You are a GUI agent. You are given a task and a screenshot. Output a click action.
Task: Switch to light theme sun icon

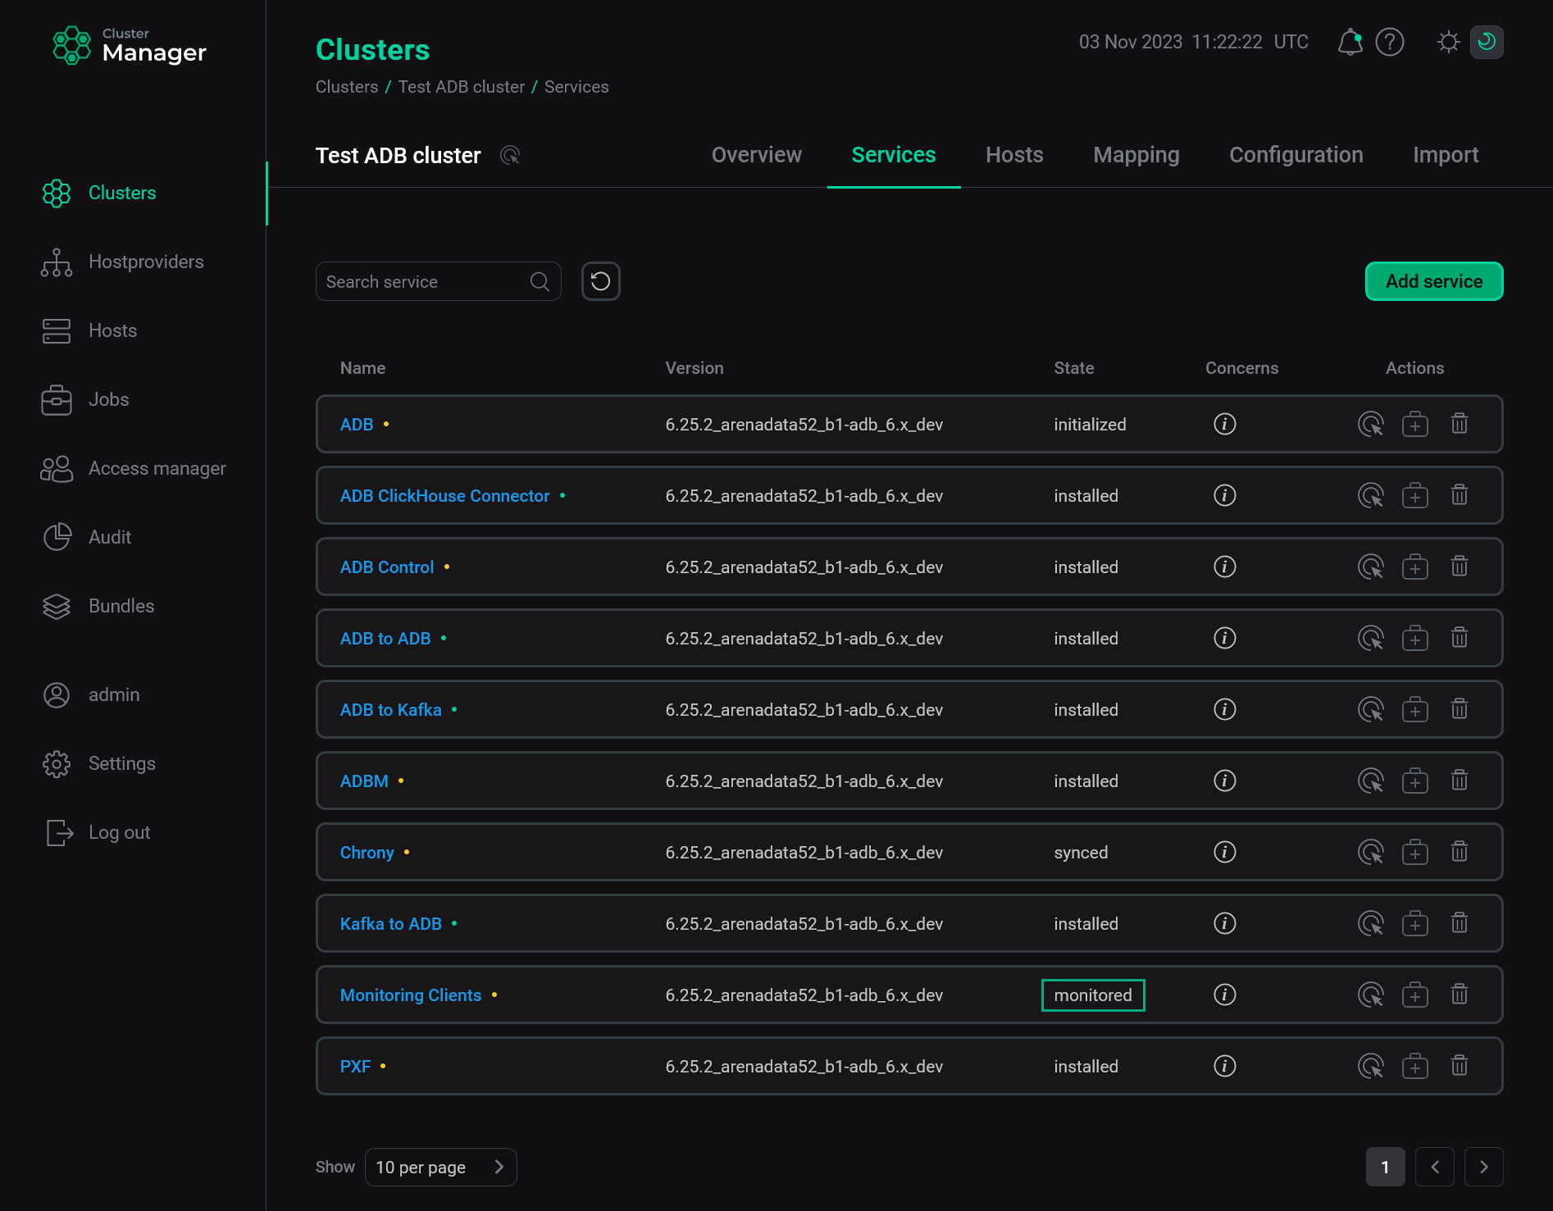[1449, 42]
